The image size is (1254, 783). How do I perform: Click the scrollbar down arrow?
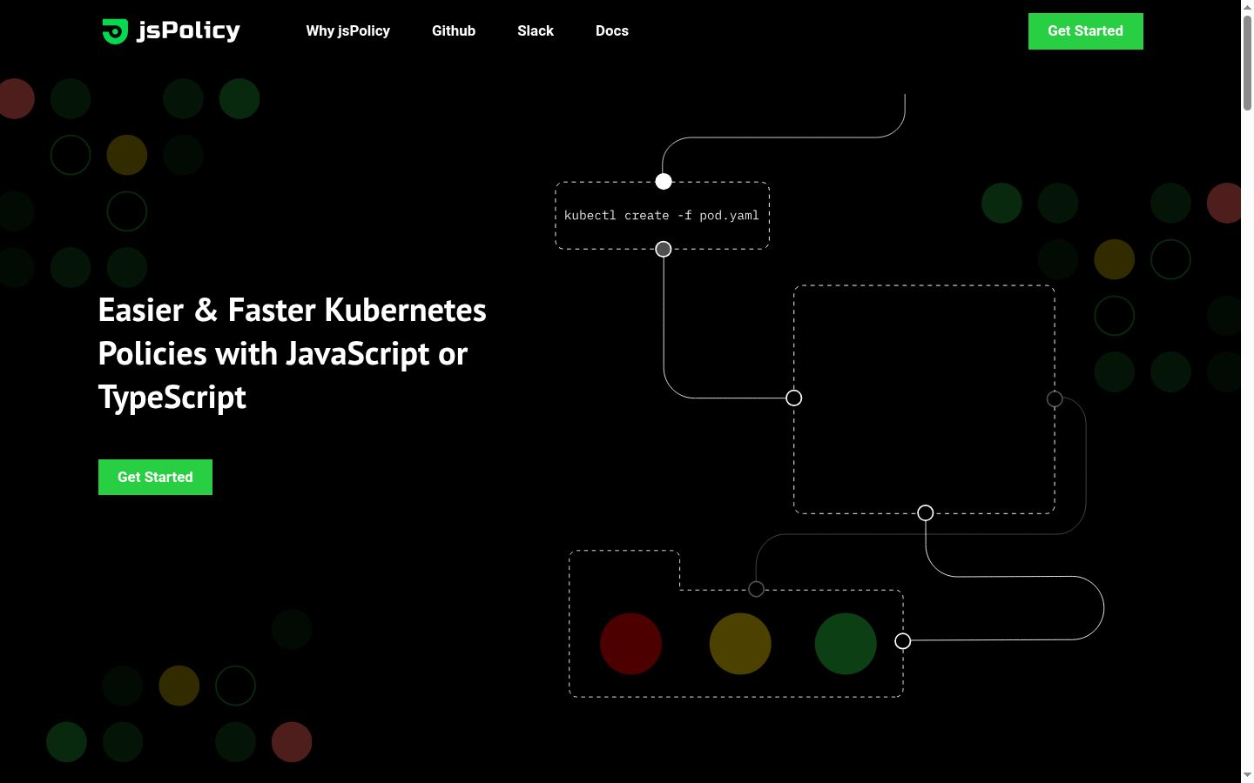1247,774
